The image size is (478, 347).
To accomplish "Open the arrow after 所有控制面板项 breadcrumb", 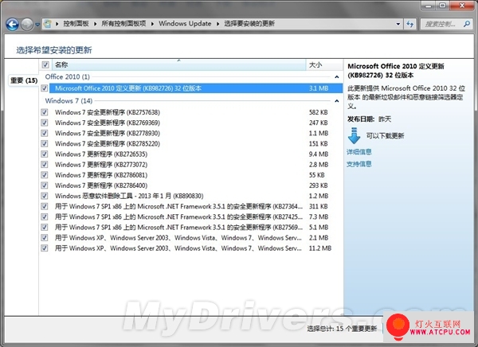I will click(152, 24).
